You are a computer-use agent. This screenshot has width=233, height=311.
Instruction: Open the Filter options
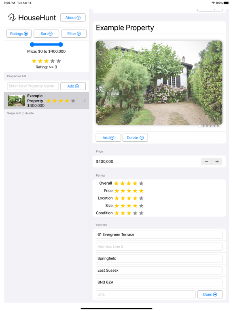point(74,34)
